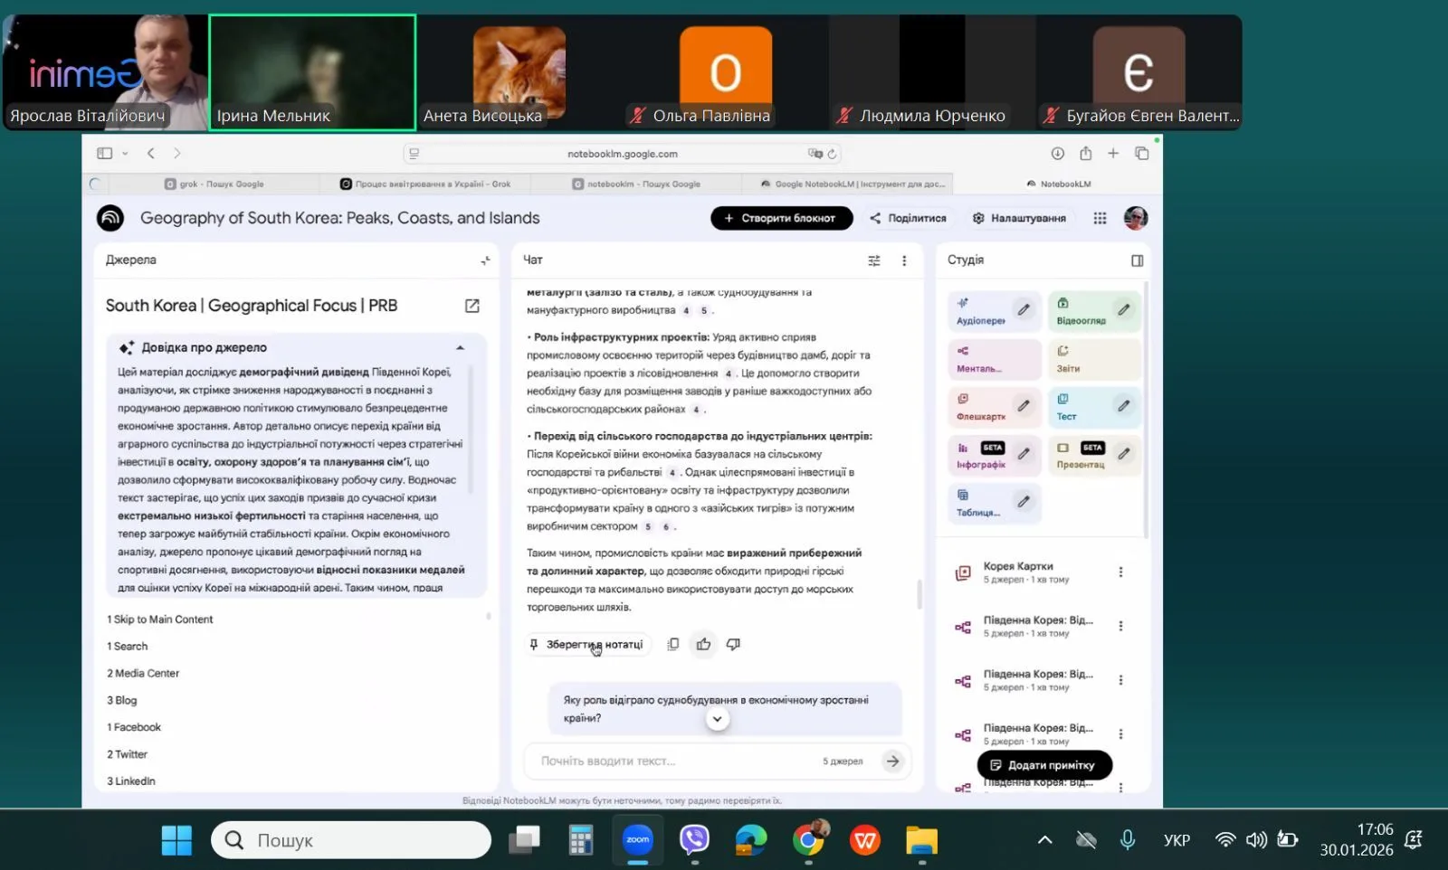Click the 'Media Center' source line
This screenshot has width=1448, height=870.
[x=143, y=674]
